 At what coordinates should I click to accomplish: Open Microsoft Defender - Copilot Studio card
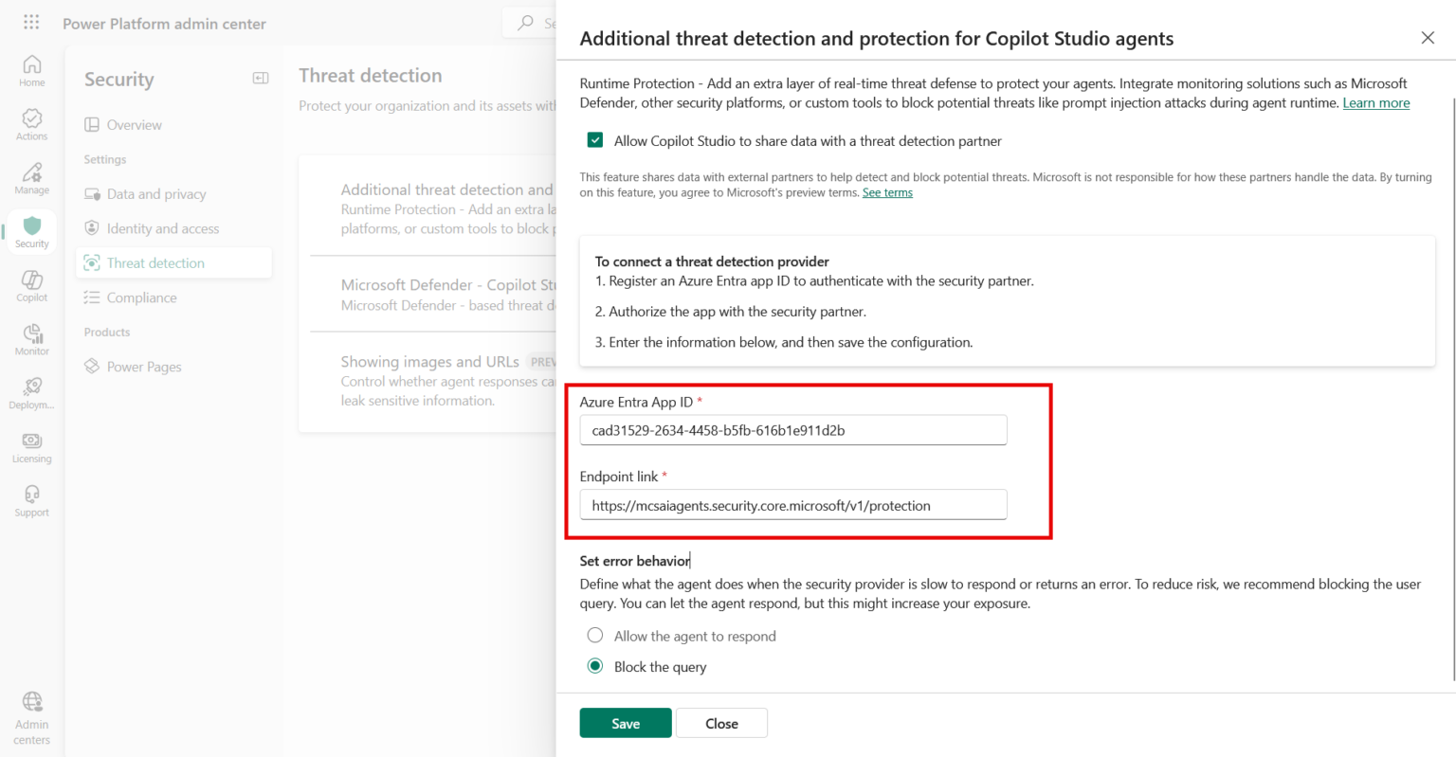click(433, 295)
